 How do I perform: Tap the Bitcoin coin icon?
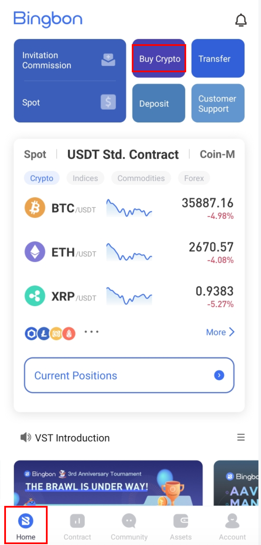click(x=35, y=208)
